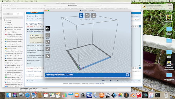
Task: Collapse the Favorites folder in the bookmarks sidebar
Action: [3, 20]
